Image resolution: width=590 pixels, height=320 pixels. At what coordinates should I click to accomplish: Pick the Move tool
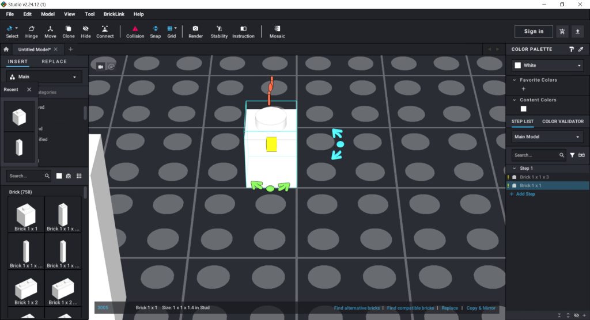point(50,32)
